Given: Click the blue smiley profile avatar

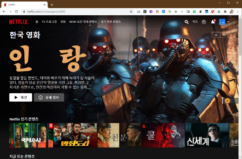Looking at the screenshot, I should point(222,22).
